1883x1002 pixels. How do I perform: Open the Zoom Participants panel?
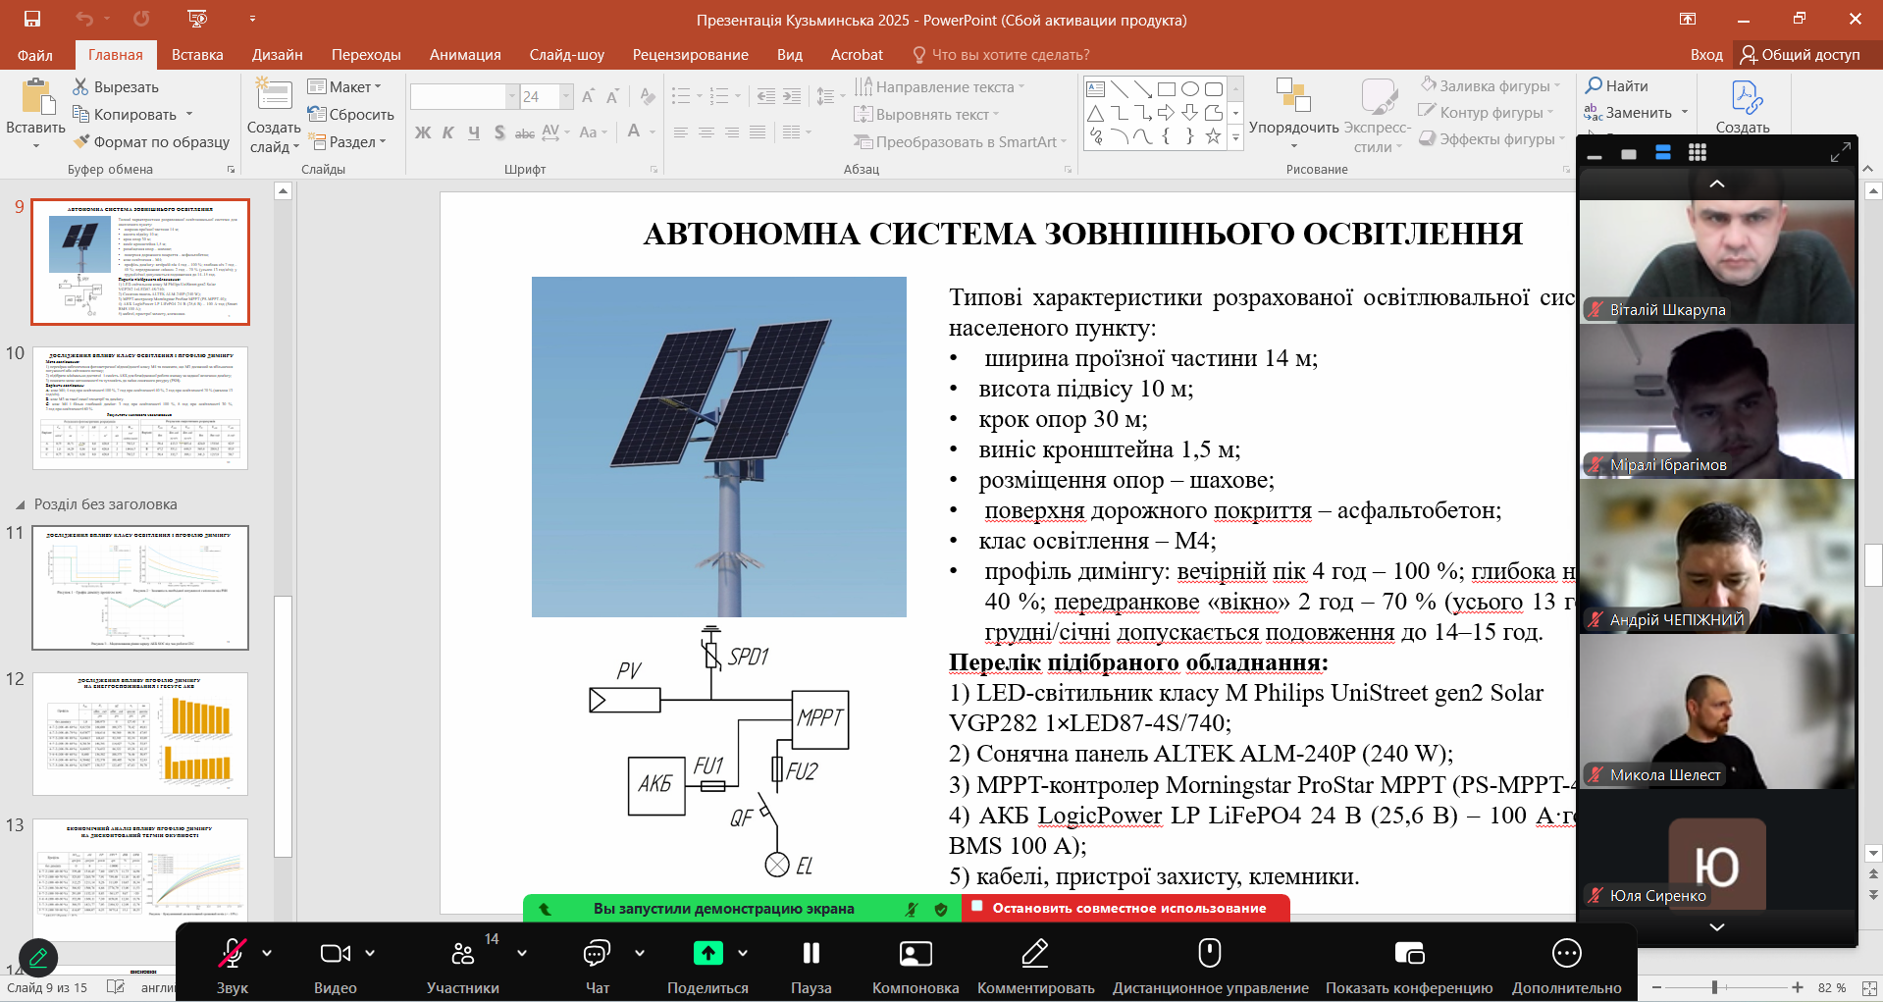[x=462, y=953]
